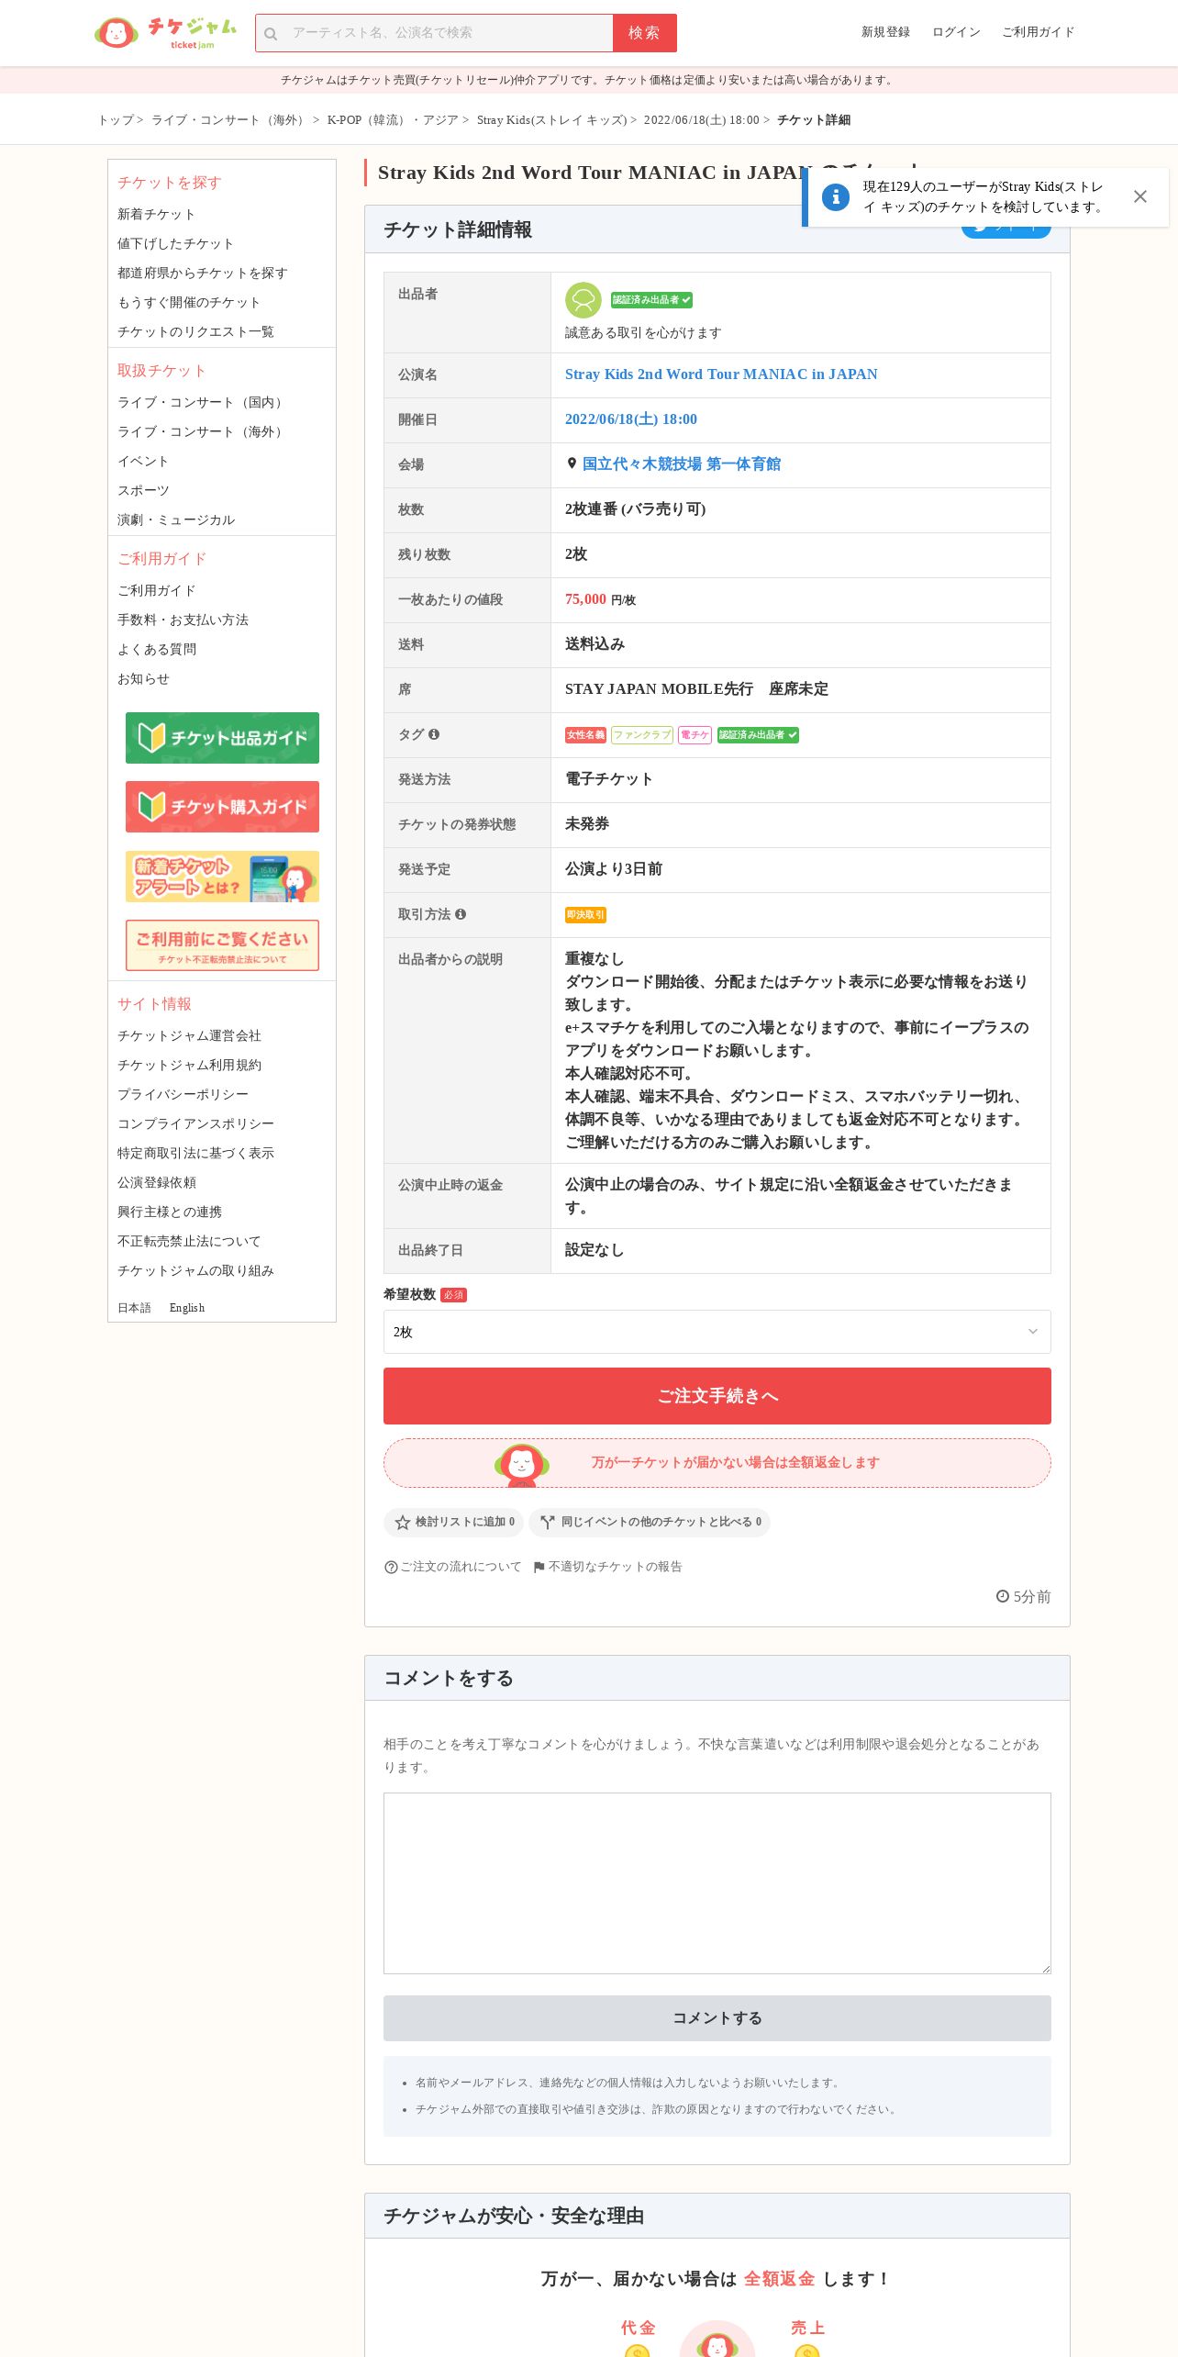This screenshot has height=2357, width=1178.
Task: Click the blue info notification icon
Action: point(836,196)
